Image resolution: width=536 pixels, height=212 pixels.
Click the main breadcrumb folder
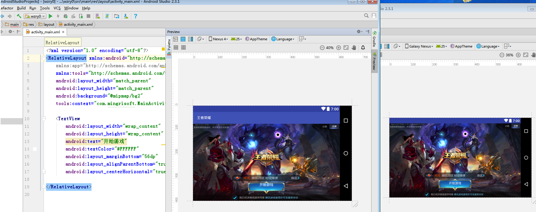[x=12, y=25]
